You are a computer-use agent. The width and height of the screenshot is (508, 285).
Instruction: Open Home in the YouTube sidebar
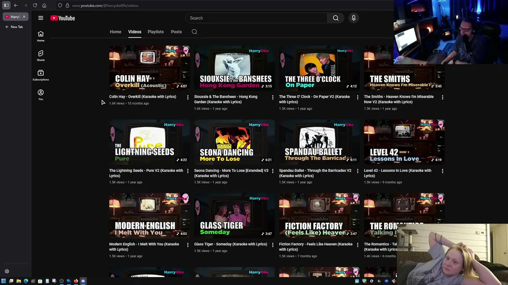click(40, 36)
